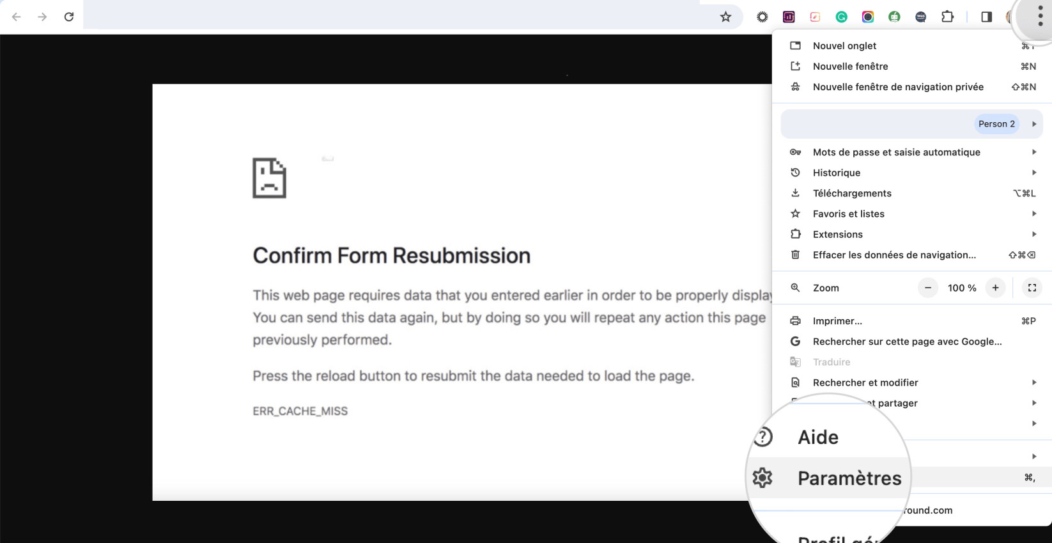1052x543 pixels.
Task: Click the reload page icon
Action: [69, 17]
